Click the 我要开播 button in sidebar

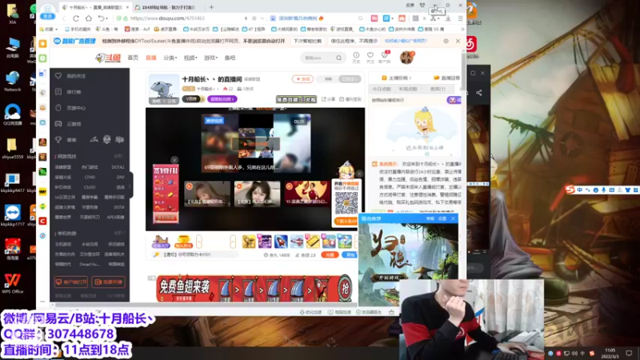pos(108,282)
